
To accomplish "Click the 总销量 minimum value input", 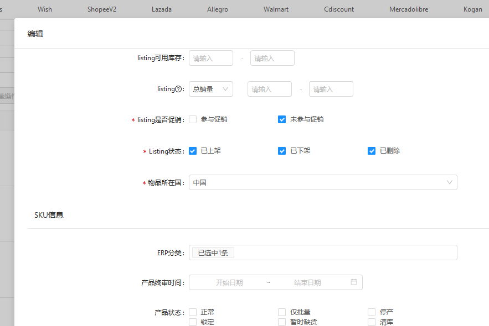I will click(270, 90).
